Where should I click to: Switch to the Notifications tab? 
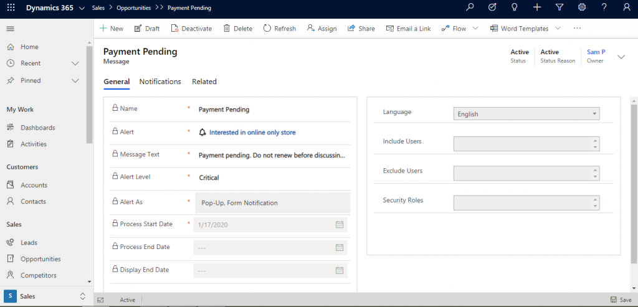[x=160, y=82]
